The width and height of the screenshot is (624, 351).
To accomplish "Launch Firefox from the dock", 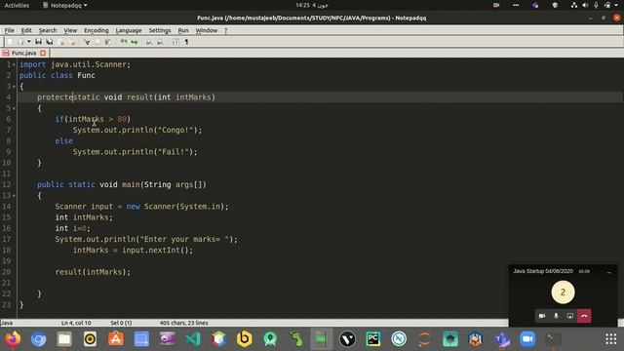I will click(x=13, y=339).
